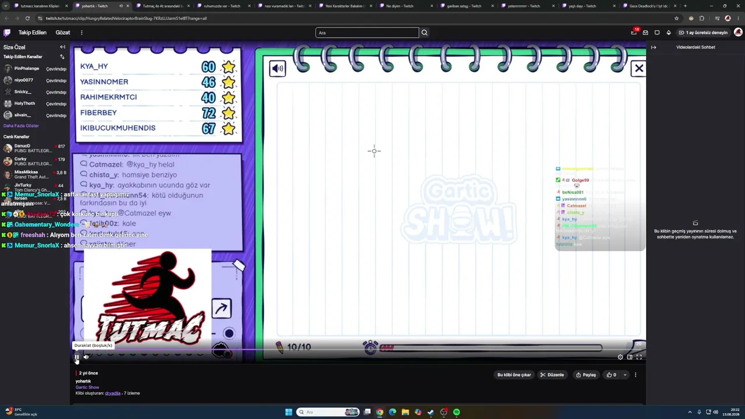Viewport: 745px width, 419px height.
Task: Open Takip Edilen page
Action: click(32, 33)
